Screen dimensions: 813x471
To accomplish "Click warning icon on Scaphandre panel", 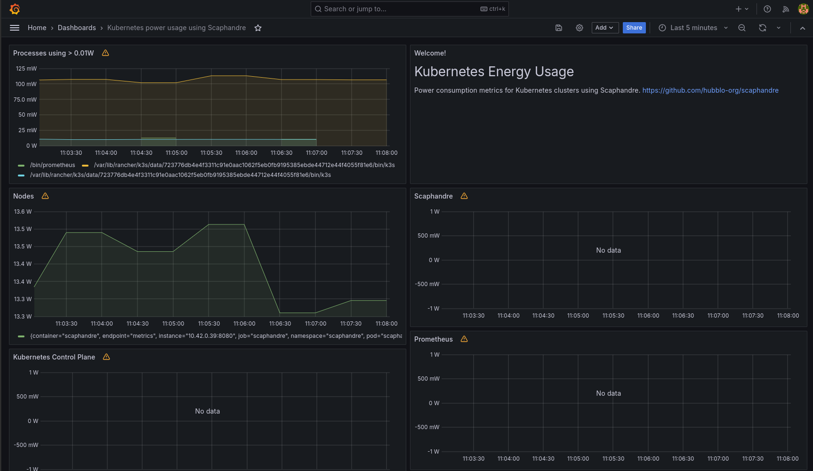I will pyautogui.click(x=464, y=196).
